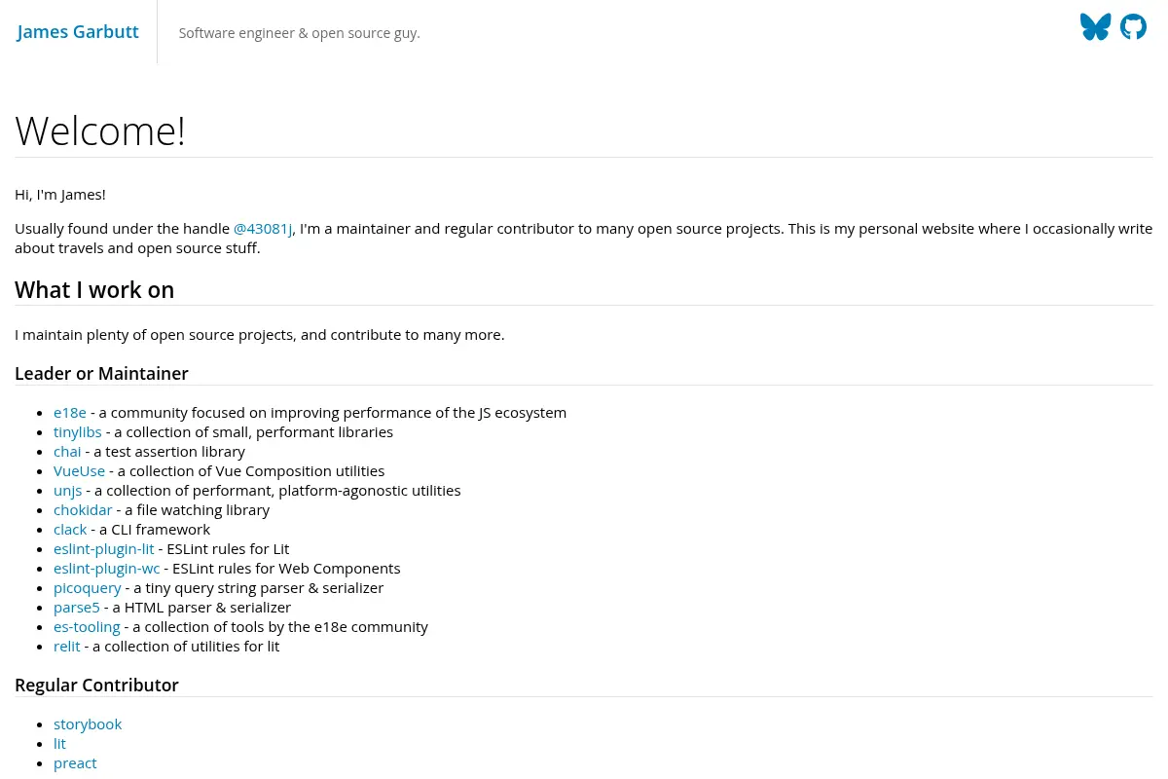Open the eslint-plugin-wc link

pos(107,569)
